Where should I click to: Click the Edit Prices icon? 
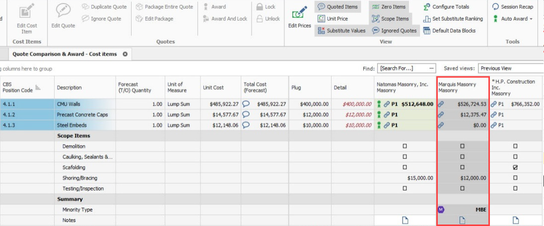(x=299, y=14)
